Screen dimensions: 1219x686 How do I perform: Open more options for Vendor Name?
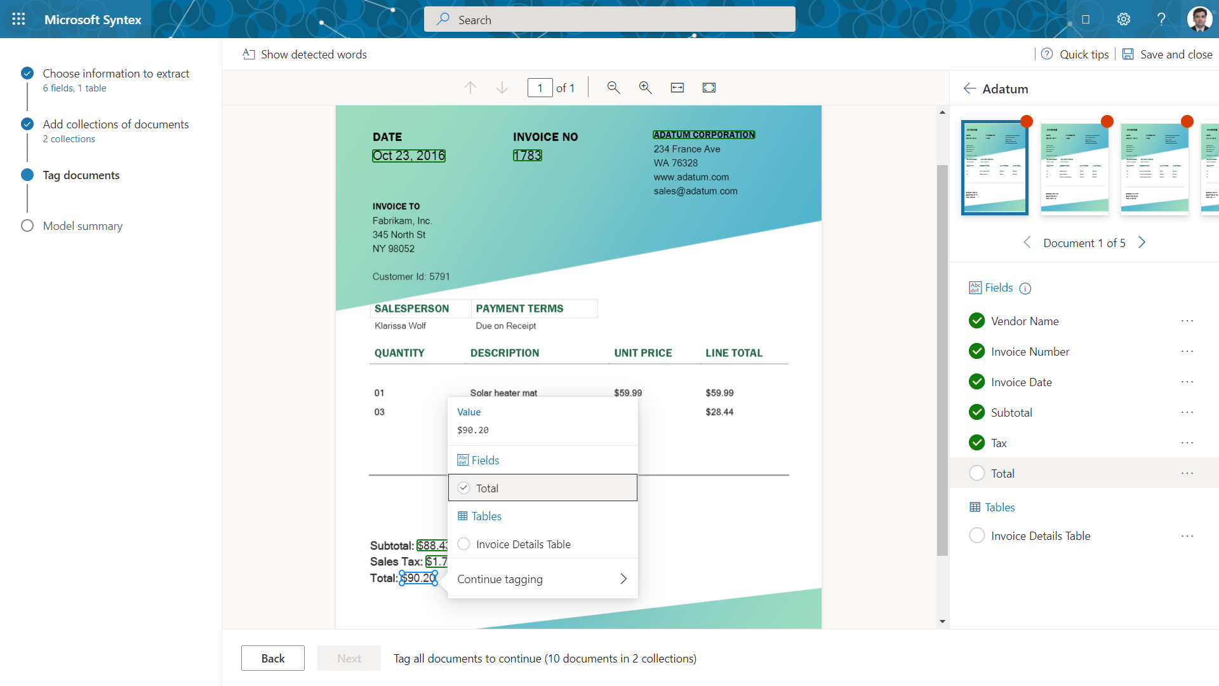click(1187, 321)
